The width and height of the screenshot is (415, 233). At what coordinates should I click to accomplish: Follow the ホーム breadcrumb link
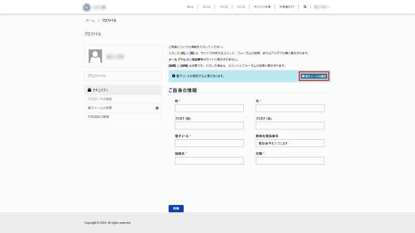coord(90,20)
